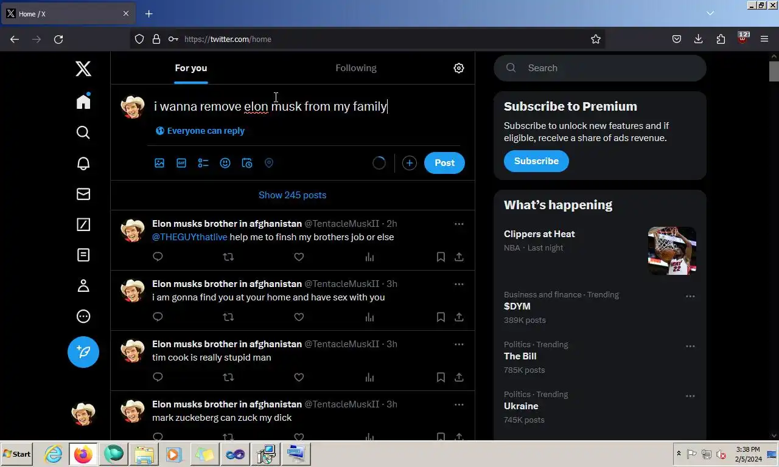Open Grok slash icon in sidebar
The image size is (779, 467).
click(x=83, y=224)
